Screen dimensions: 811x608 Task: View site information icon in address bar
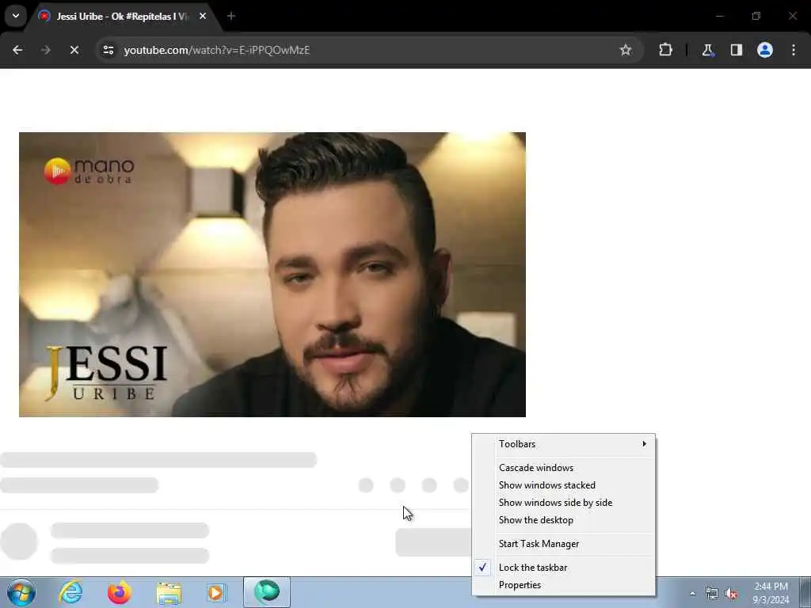coord(109,50)
